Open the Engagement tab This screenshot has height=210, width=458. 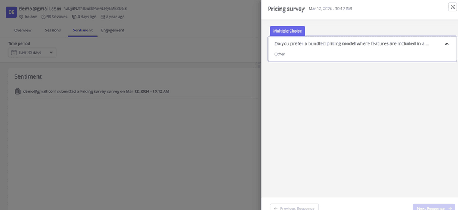113,30
